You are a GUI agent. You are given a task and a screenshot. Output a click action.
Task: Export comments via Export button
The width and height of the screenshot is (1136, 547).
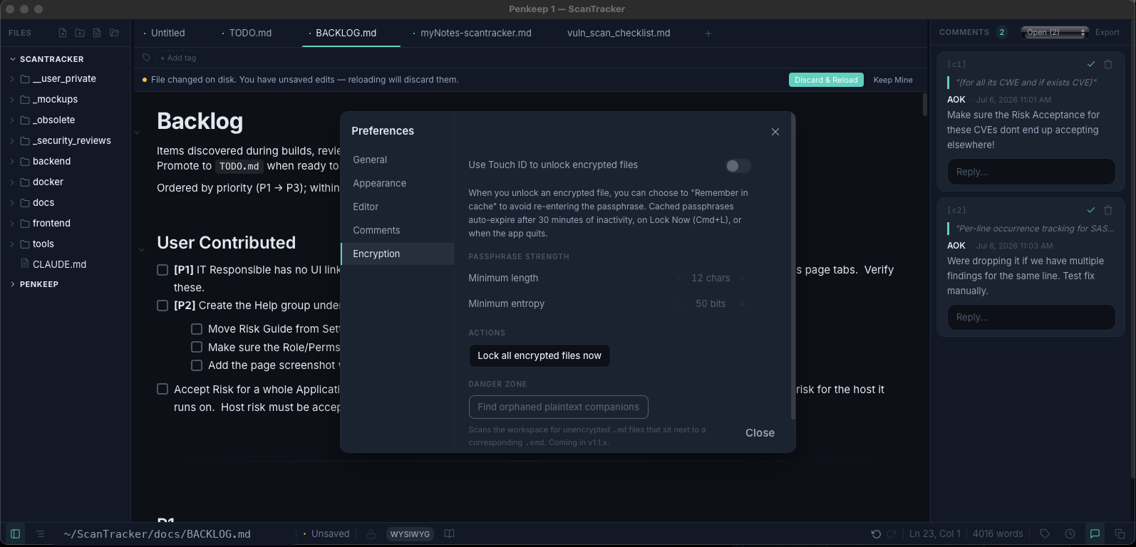[1107, 32]
